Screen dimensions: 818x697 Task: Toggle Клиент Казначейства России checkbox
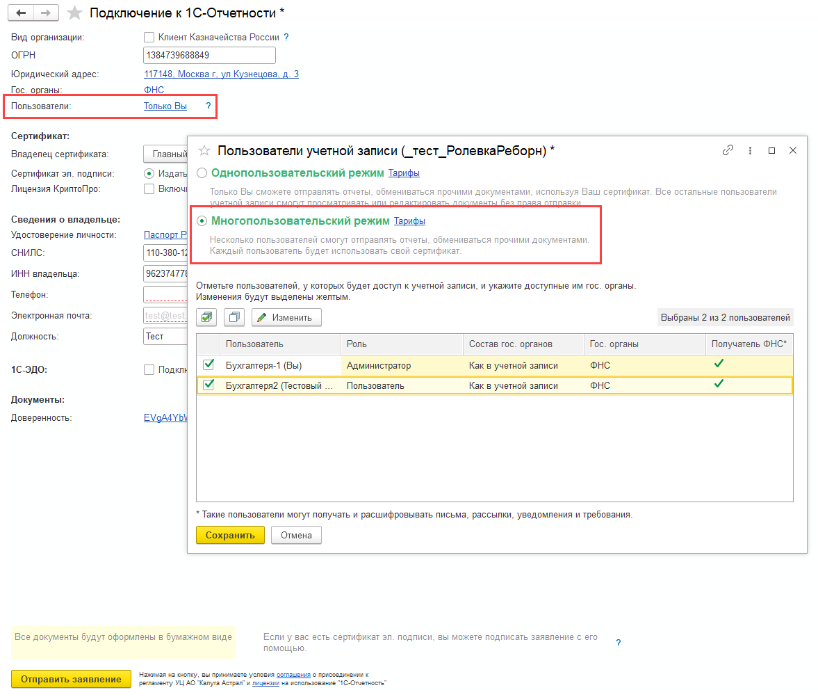[149, 38]
